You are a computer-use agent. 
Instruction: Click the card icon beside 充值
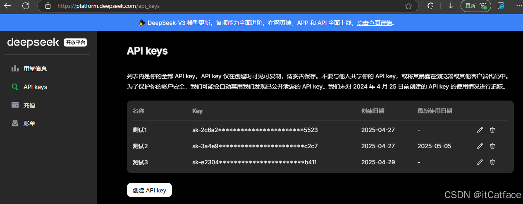pos(15,105)
